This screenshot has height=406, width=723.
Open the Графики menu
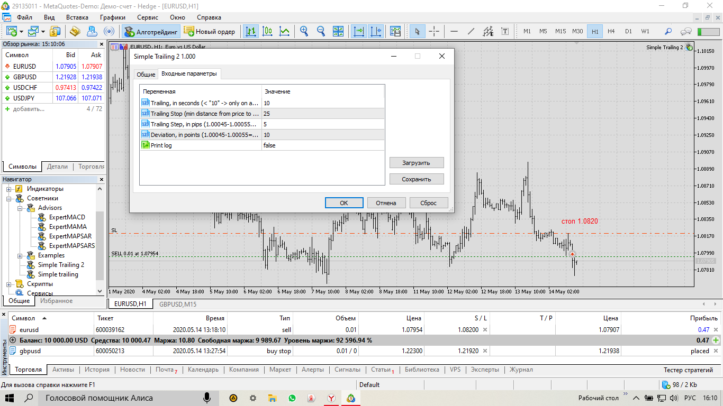112,17
